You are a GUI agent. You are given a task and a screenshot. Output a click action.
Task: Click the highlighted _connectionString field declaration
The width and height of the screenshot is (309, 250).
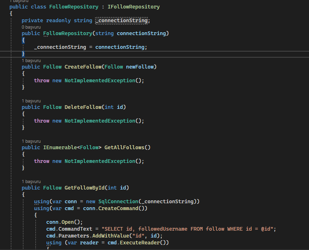(122, 21)
